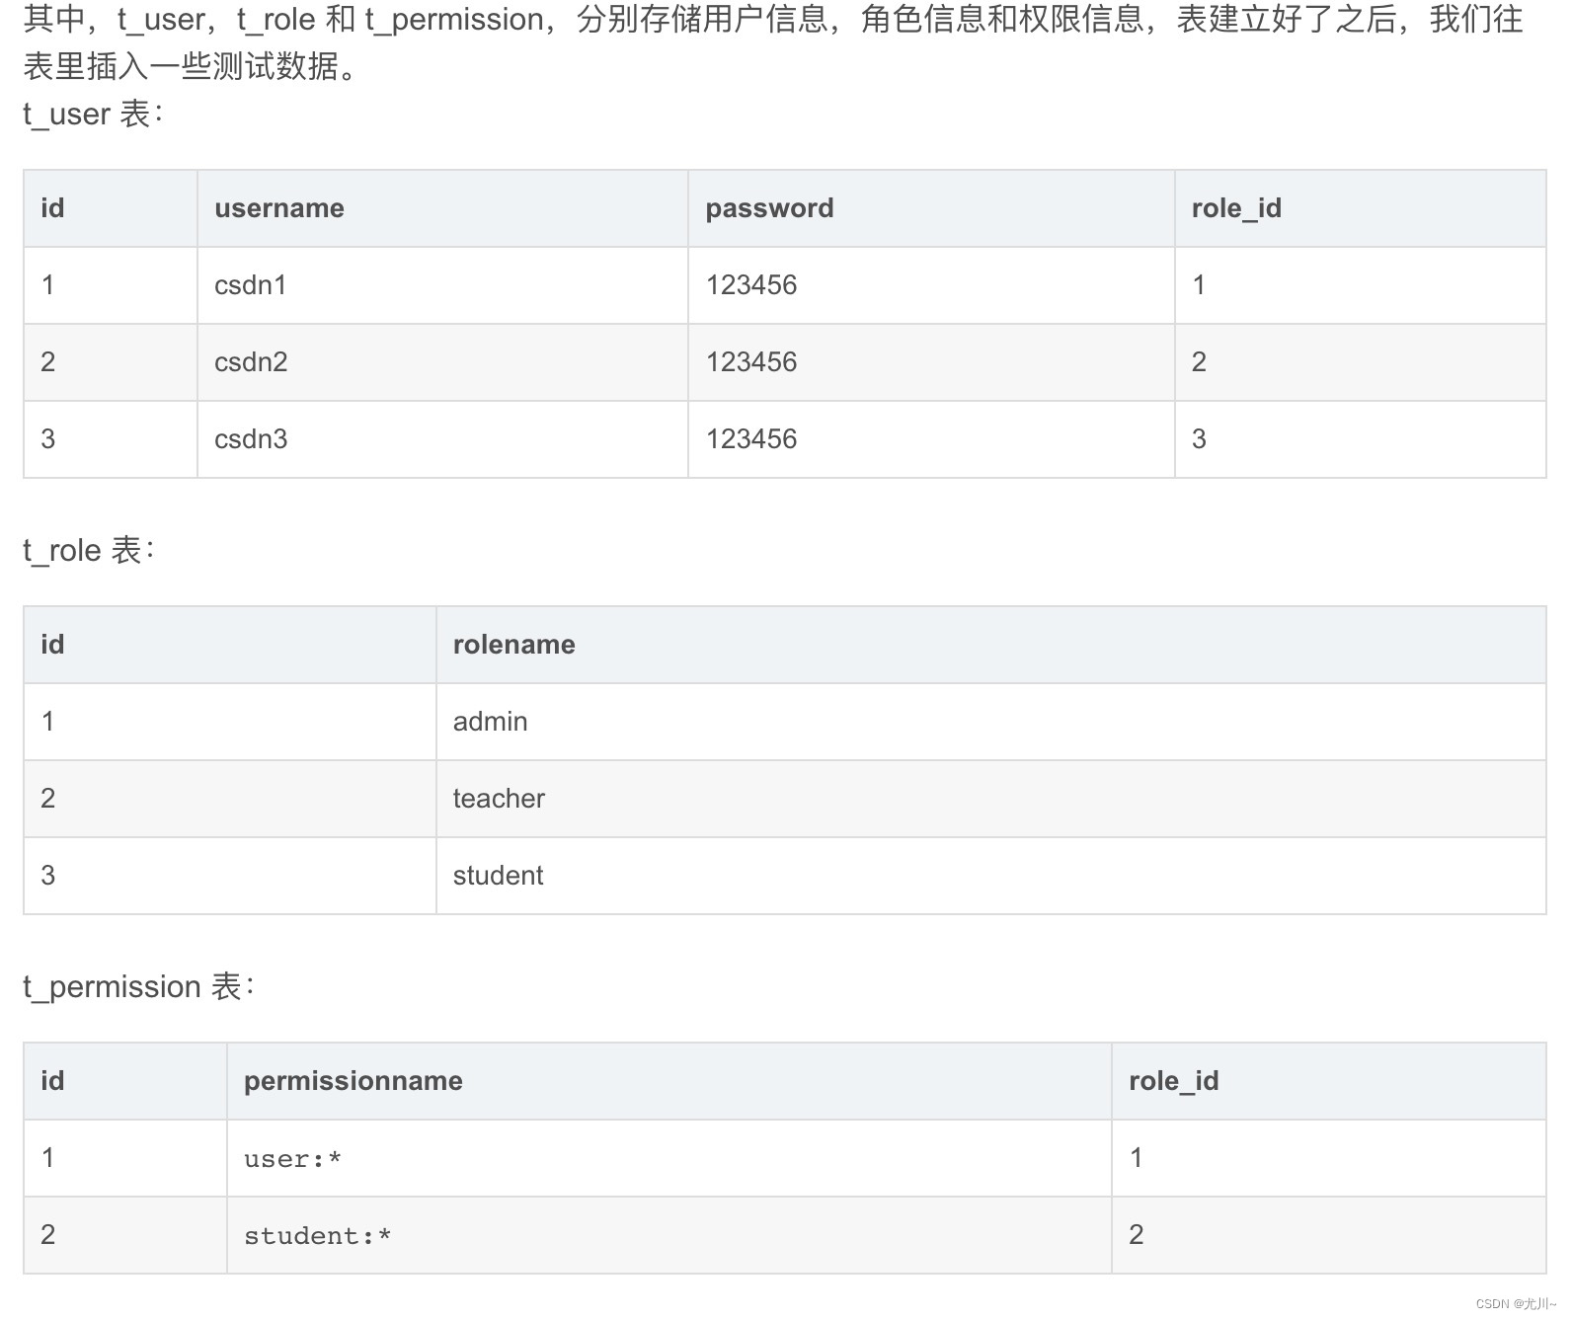
Task: Click the rolename column header
Action: click(990, 645)
